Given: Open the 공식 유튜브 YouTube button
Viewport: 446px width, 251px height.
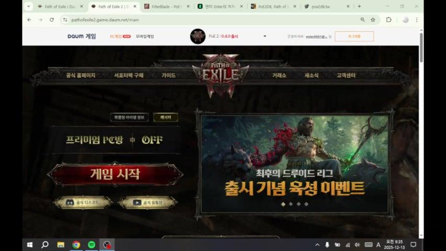Looking at the screenshot, I should click(147, 202).
